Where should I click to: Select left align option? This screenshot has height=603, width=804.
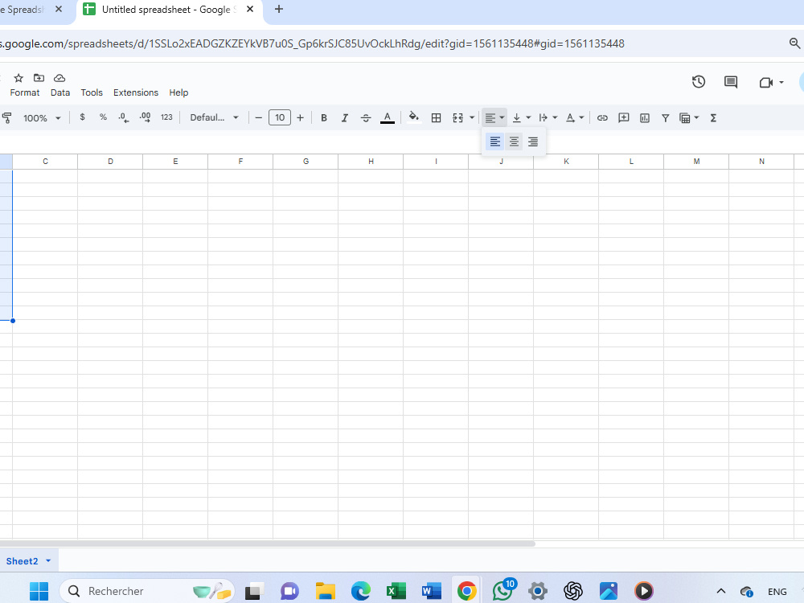point(494,142)
